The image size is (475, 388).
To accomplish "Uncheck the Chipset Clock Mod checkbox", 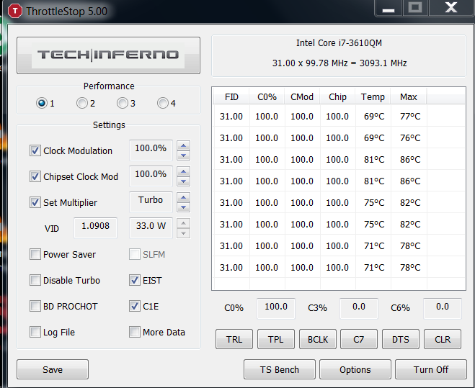I will coord(35,176).
